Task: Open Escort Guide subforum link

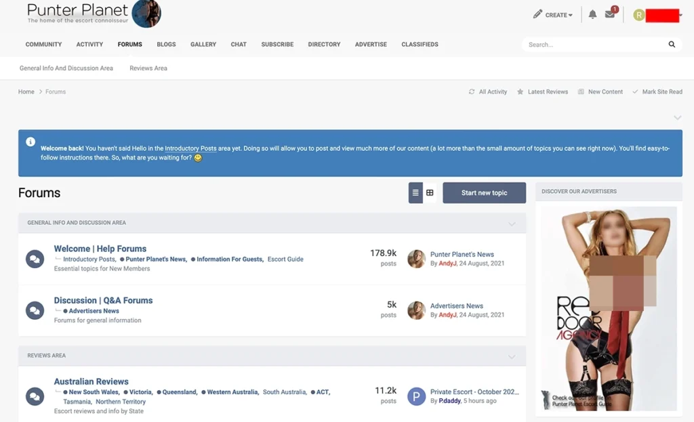Action: (x=285, y=259)
